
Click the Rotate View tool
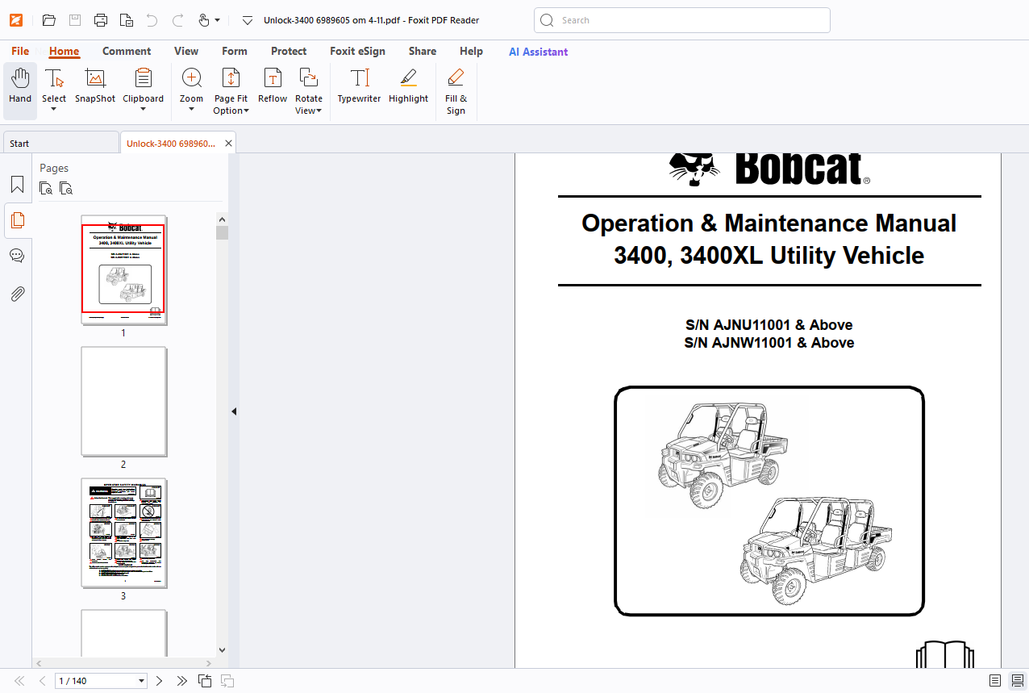309,90
